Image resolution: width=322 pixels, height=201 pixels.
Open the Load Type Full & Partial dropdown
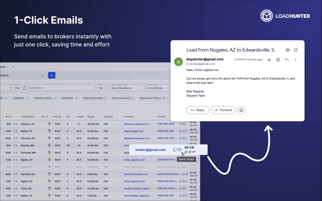158,88
